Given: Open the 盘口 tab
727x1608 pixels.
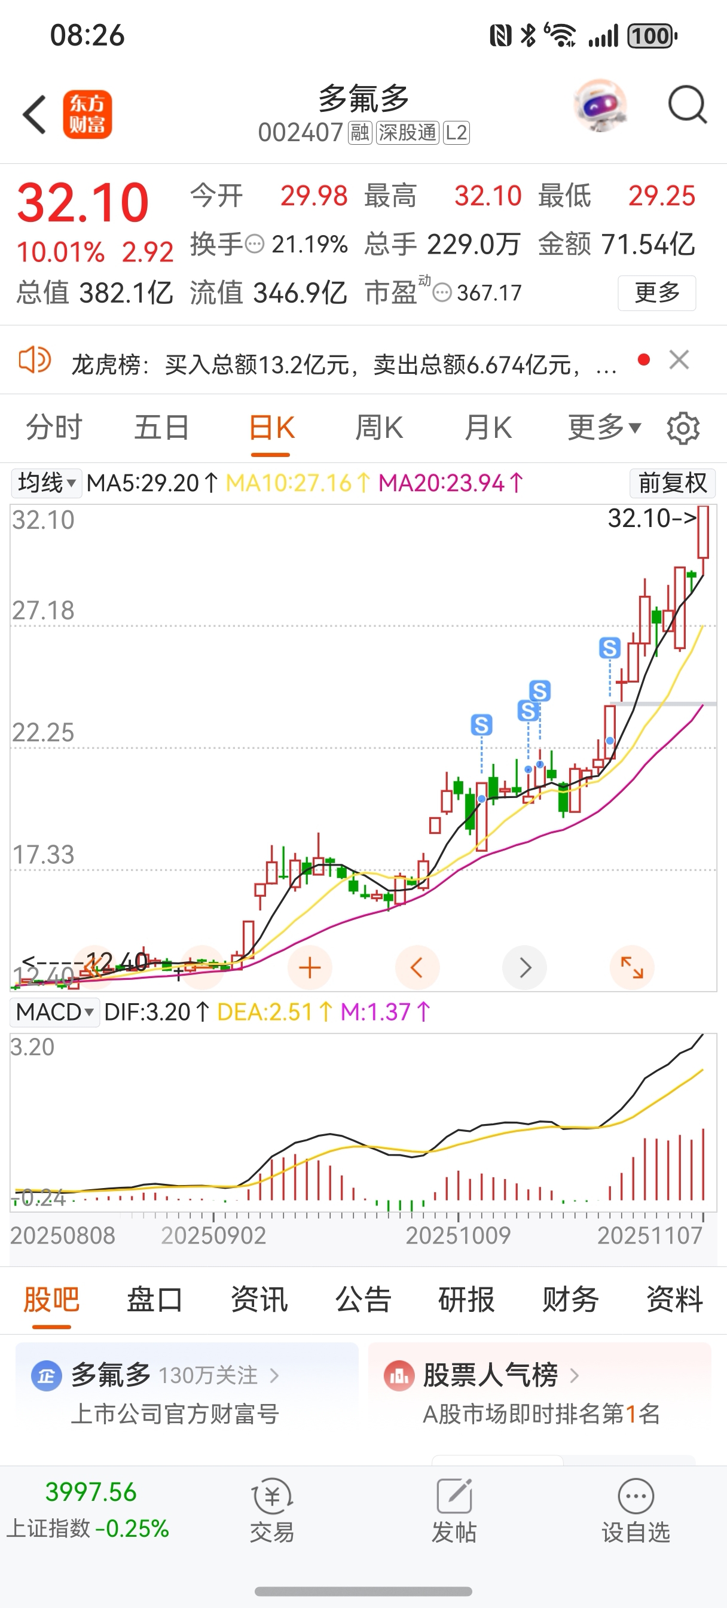Looking at the screenshot, I should (x=155, y=1300).
